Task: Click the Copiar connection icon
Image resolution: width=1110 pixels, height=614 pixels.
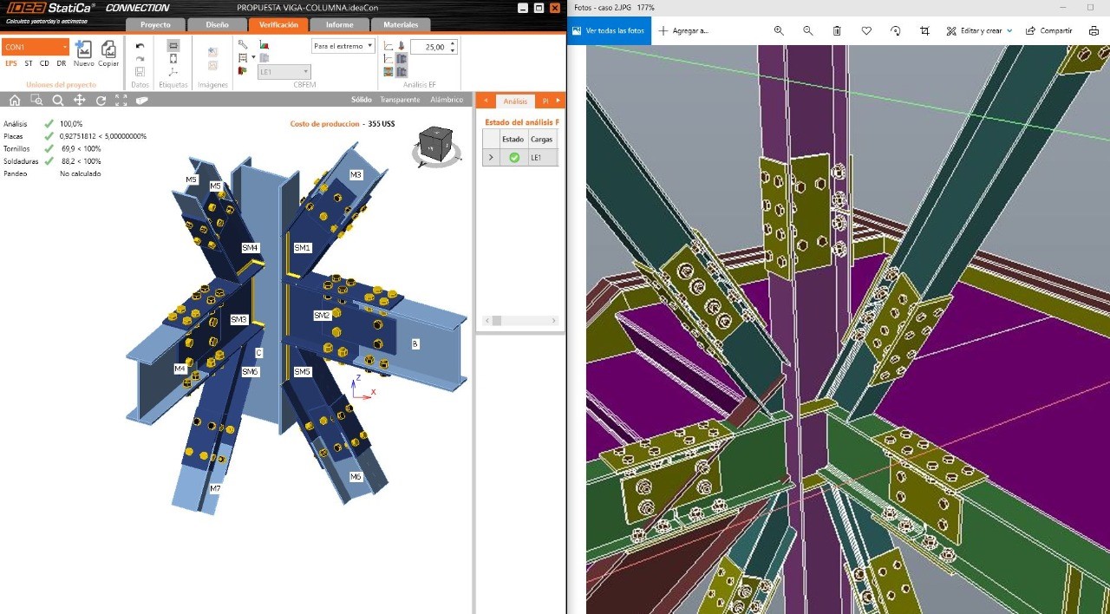Action: point(108,52)
